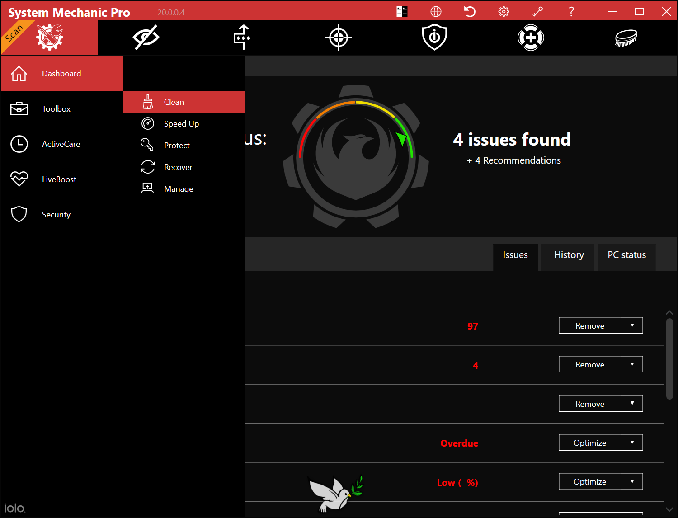The height and width of the screenshot is (518, 678).
Task: Click the Clean broom icon
Action: click(x=148, y=102)
